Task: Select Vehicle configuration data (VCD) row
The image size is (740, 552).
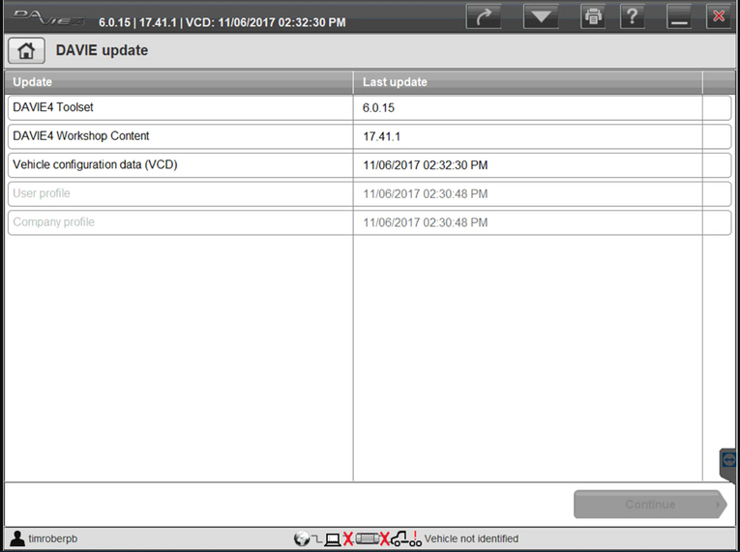Action: [180, 165]
